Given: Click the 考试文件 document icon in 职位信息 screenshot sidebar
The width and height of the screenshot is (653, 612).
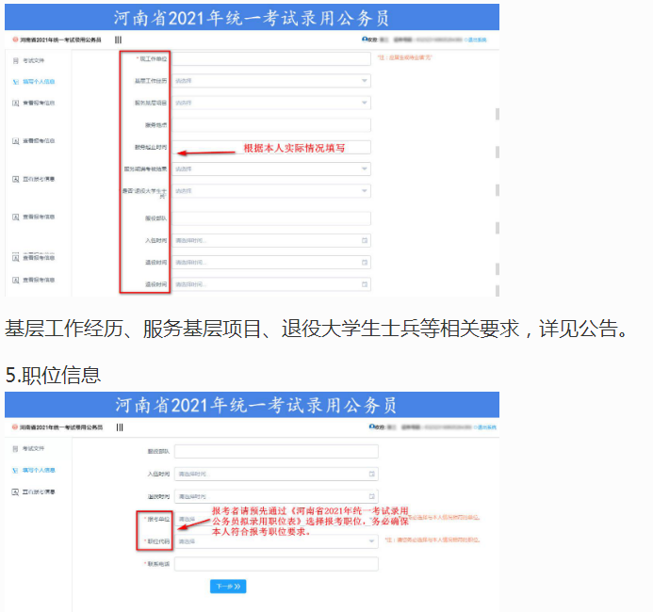Looking at the screenshot, I should (15, 448).
